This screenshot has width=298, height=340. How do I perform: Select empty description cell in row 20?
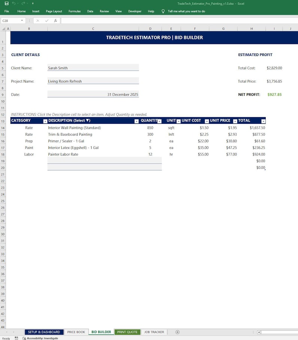tap(93, 167)
